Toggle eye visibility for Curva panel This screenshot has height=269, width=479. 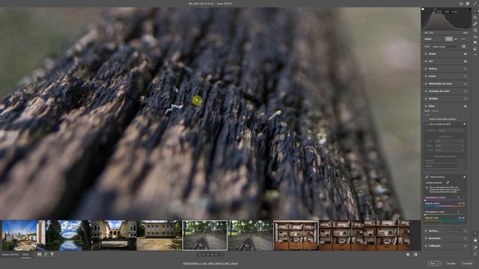coord(465,76)
